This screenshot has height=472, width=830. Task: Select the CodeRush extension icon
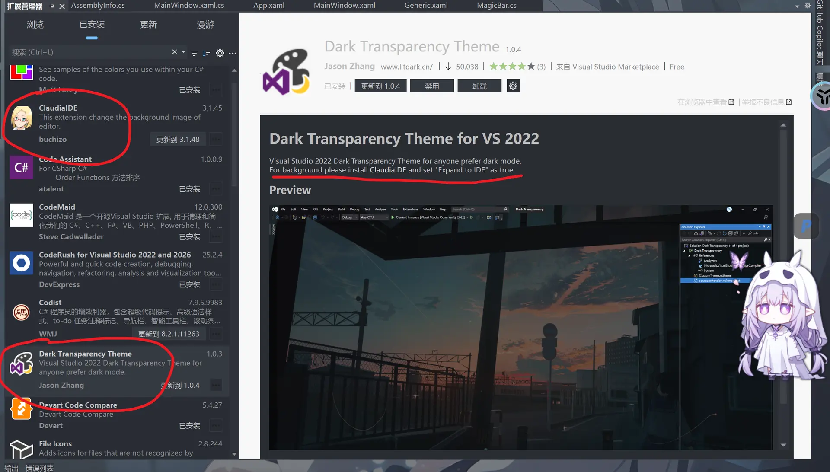(x=21, y=263)
